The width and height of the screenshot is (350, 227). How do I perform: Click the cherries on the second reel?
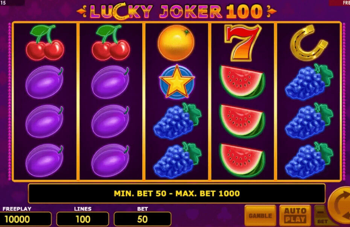pyautogui.click(x=111, y=42)
